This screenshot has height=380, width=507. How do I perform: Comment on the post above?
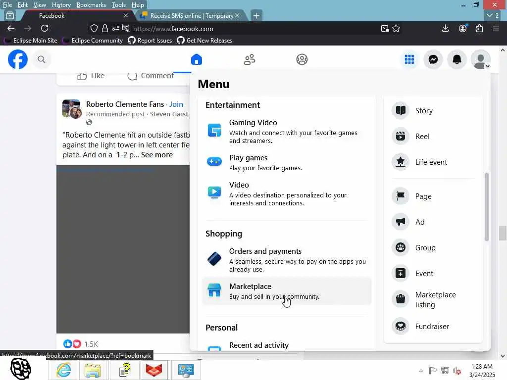click(151, 76)
